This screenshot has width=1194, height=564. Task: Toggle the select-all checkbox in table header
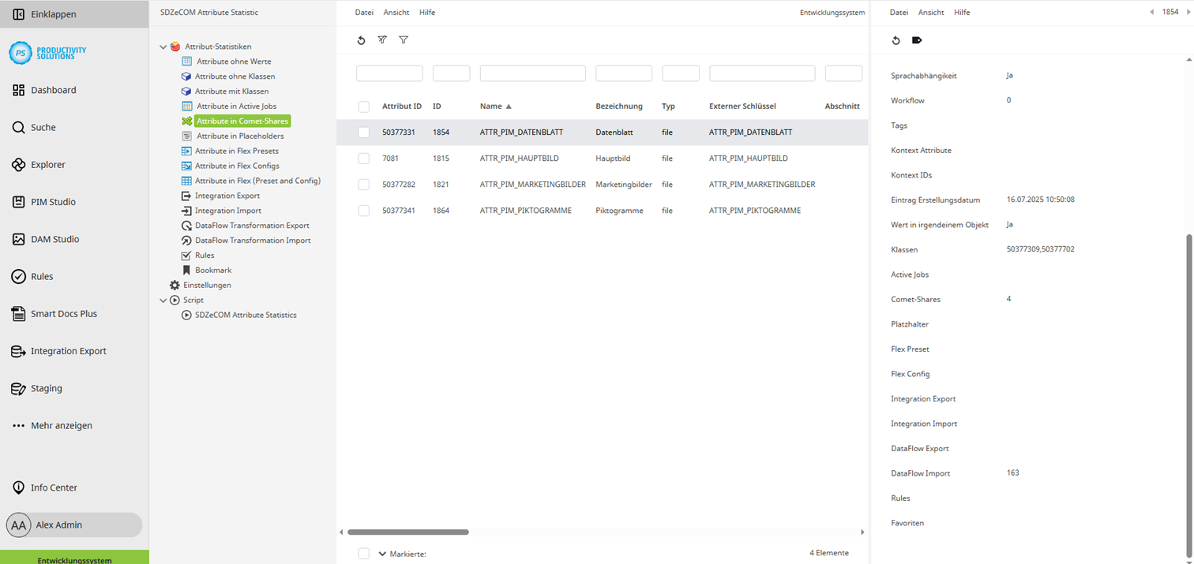tap(364, 106)
